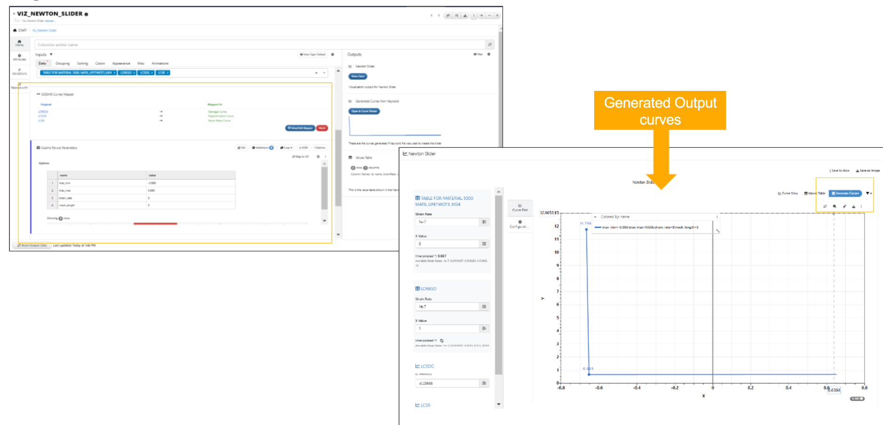The height and width of the screenshot is (425, 883).
Task: Remove the LCSR tag from inputs
Action: coord(167,72)
